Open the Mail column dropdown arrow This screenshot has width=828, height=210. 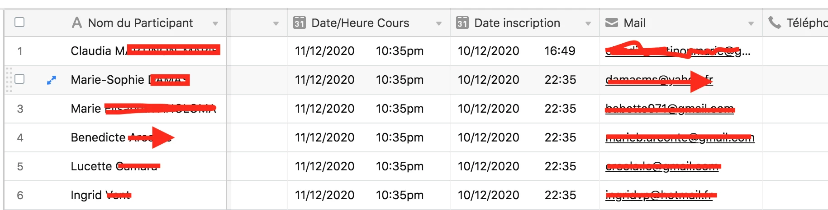pyautogui.click(x=751, y=23)
